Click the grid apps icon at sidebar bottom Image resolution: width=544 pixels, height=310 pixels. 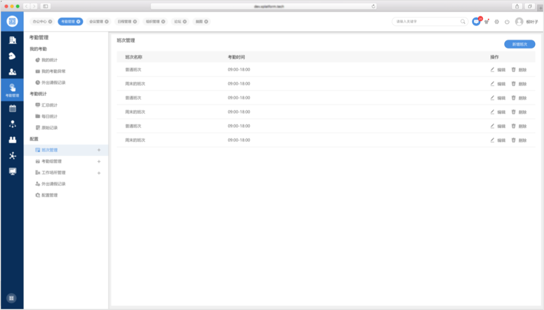point(12,298)
